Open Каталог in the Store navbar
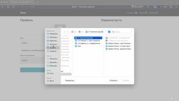179x101 pixels. (x=132, y=13)
